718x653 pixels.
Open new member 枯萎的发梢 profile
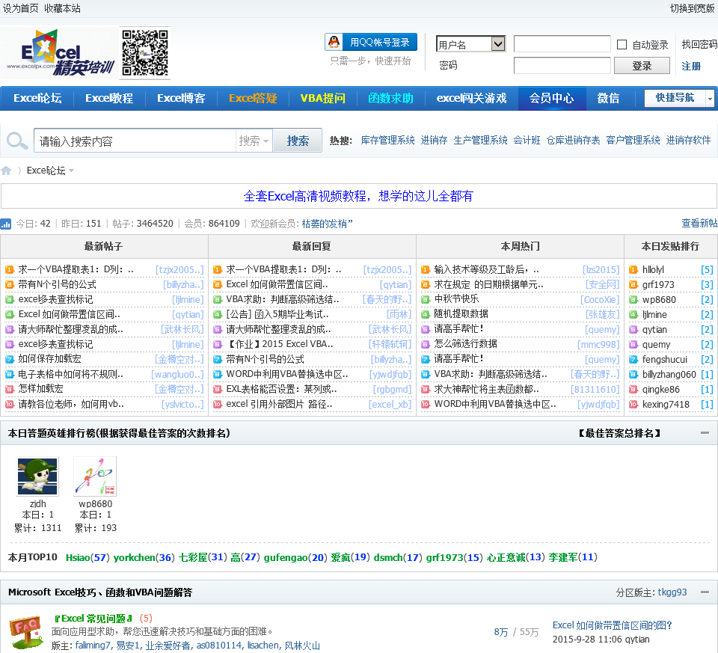[327, 224]
